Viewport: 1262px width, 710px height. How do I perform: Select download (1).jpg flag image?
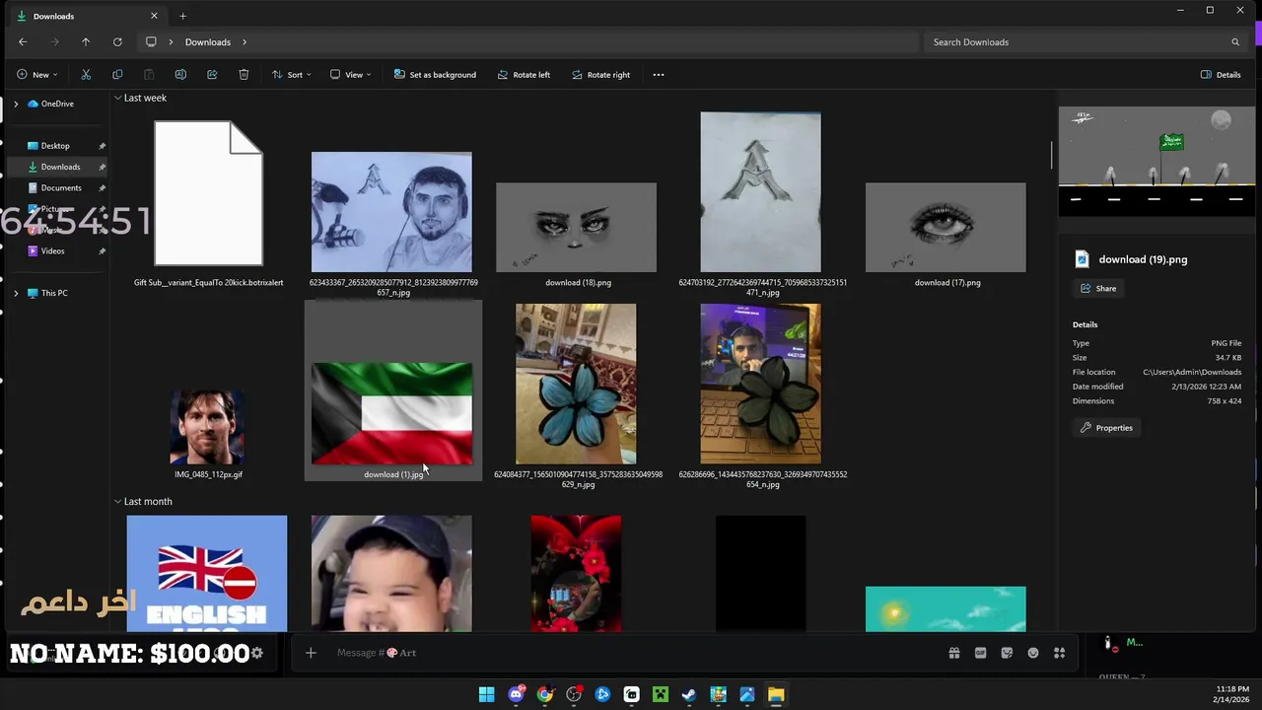[392, 414]
